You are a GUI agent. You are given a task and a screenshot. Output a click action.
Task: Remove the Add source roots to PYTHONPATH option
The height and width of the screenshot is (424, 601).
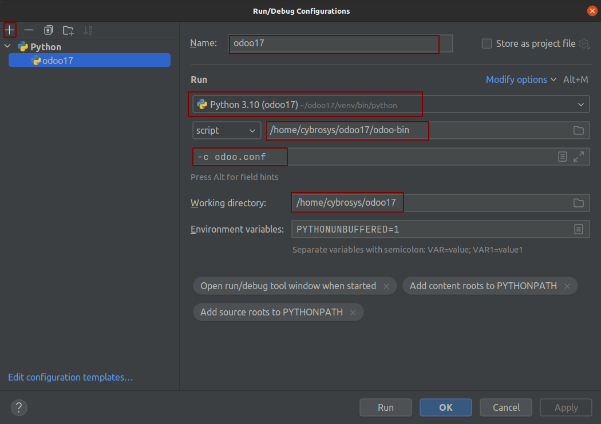coord(353,312)
